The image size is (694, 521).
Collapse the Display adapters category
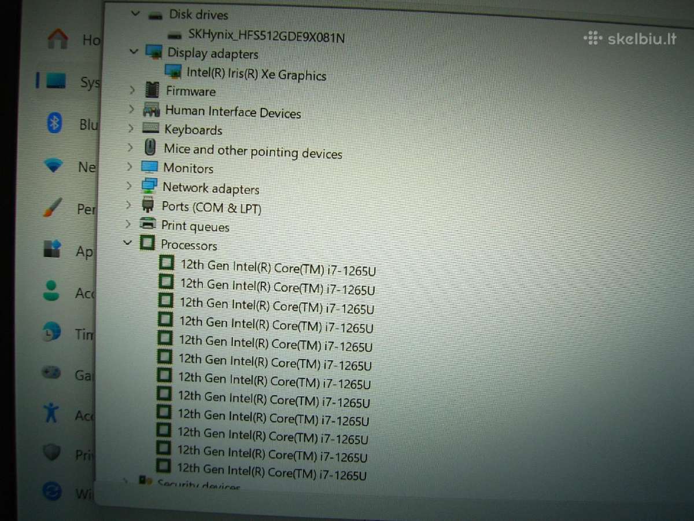(x=134, y=52)
